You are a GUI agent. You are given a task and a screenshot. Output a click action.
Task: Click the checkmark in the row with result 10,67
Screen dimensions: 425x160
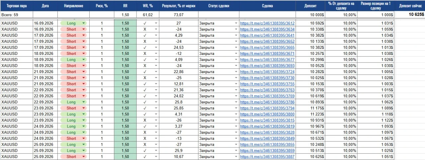144,157
